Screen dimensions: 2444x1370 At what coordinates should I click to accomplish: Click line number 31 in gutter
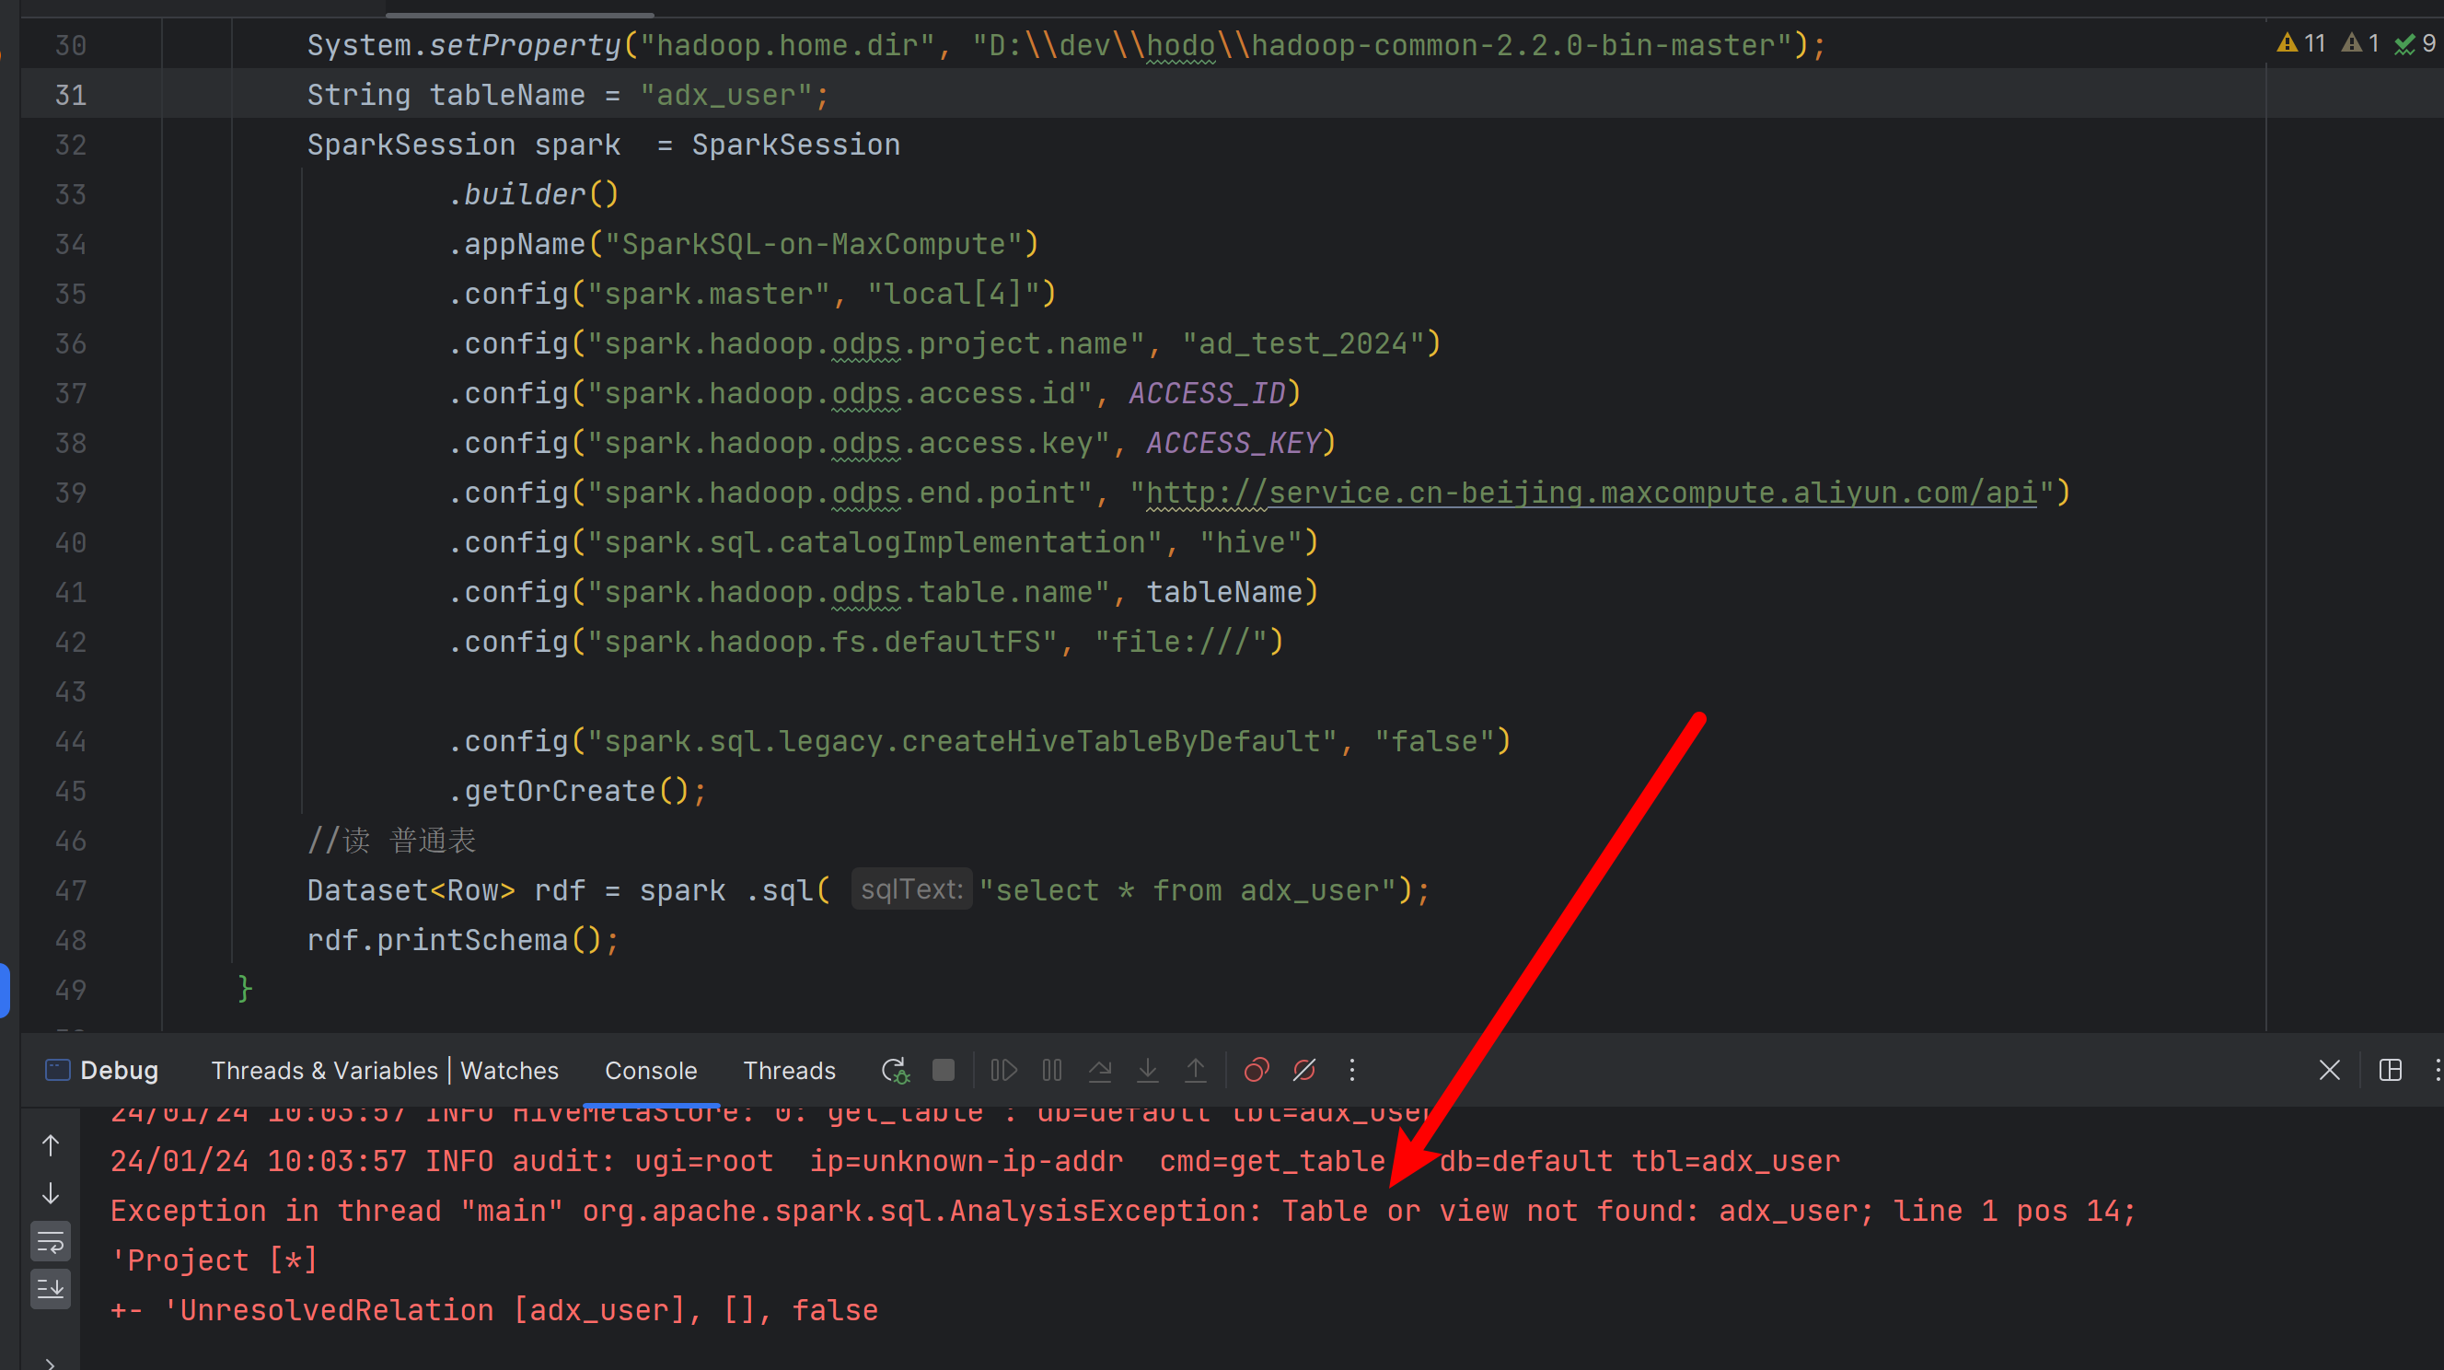pos(71,95)
